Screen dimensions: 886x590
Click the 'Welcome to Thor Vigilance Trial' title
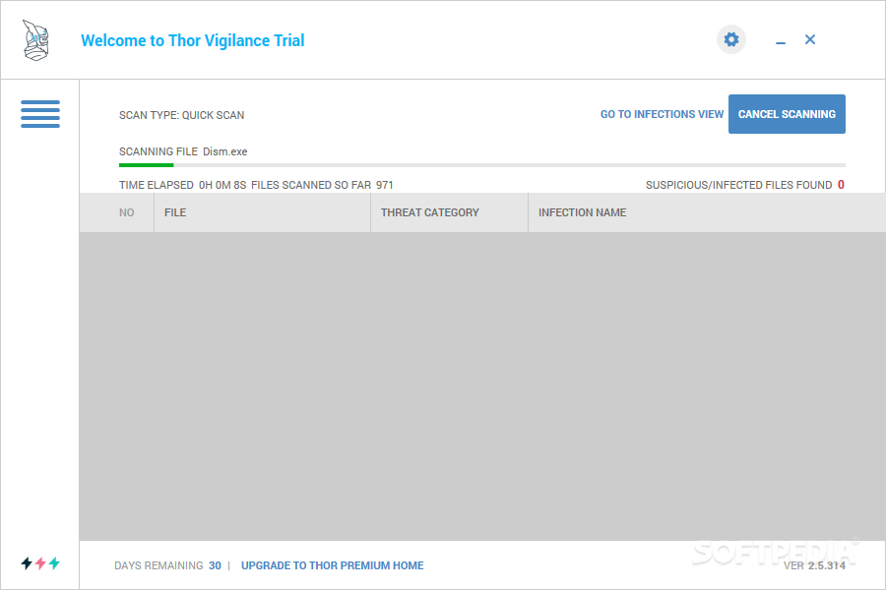pos(193,40)
